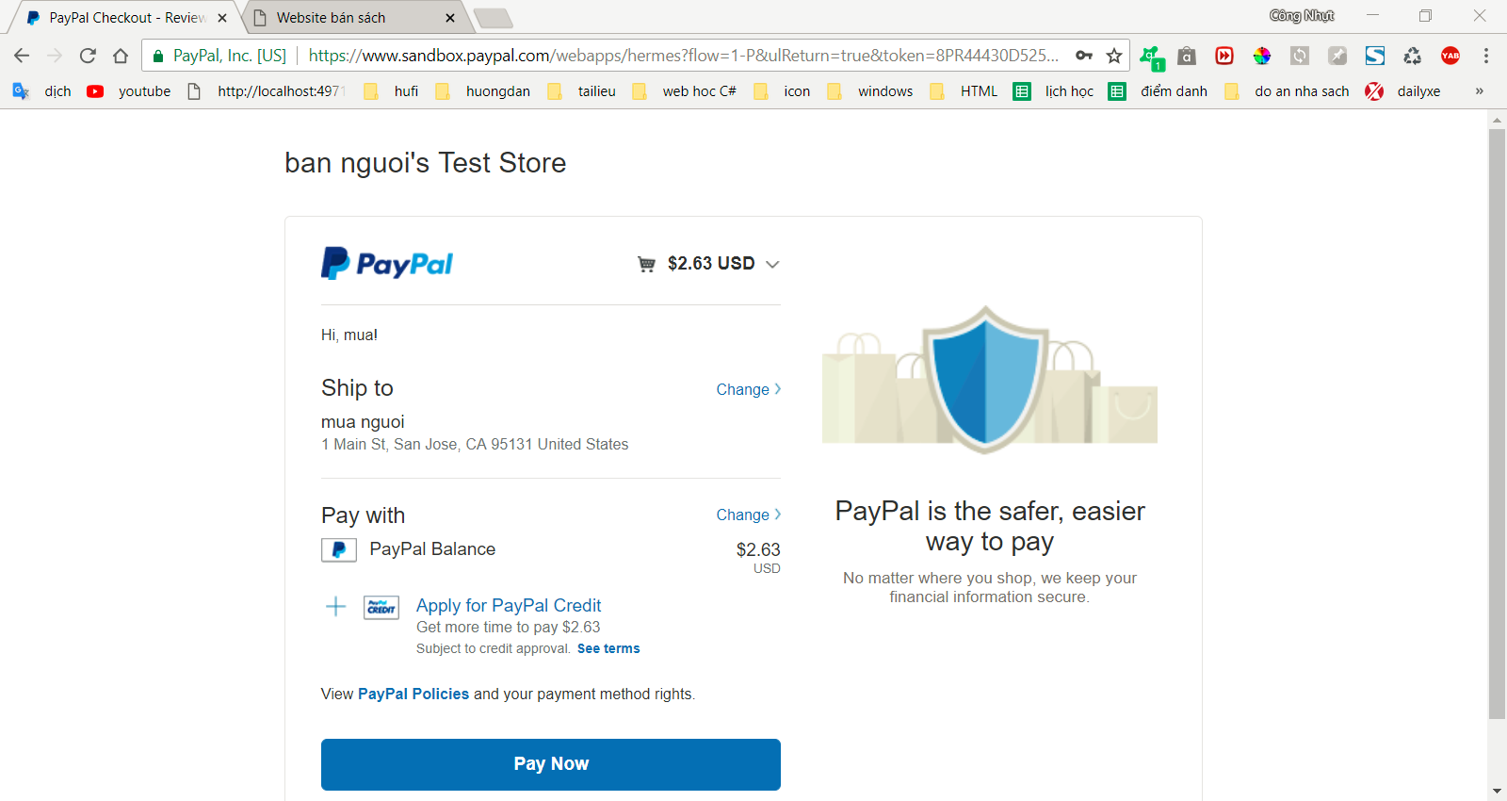Click the scrollbar down arrow
Viewport: 1507px width, 801px height.
click(x=1497, y=792)
